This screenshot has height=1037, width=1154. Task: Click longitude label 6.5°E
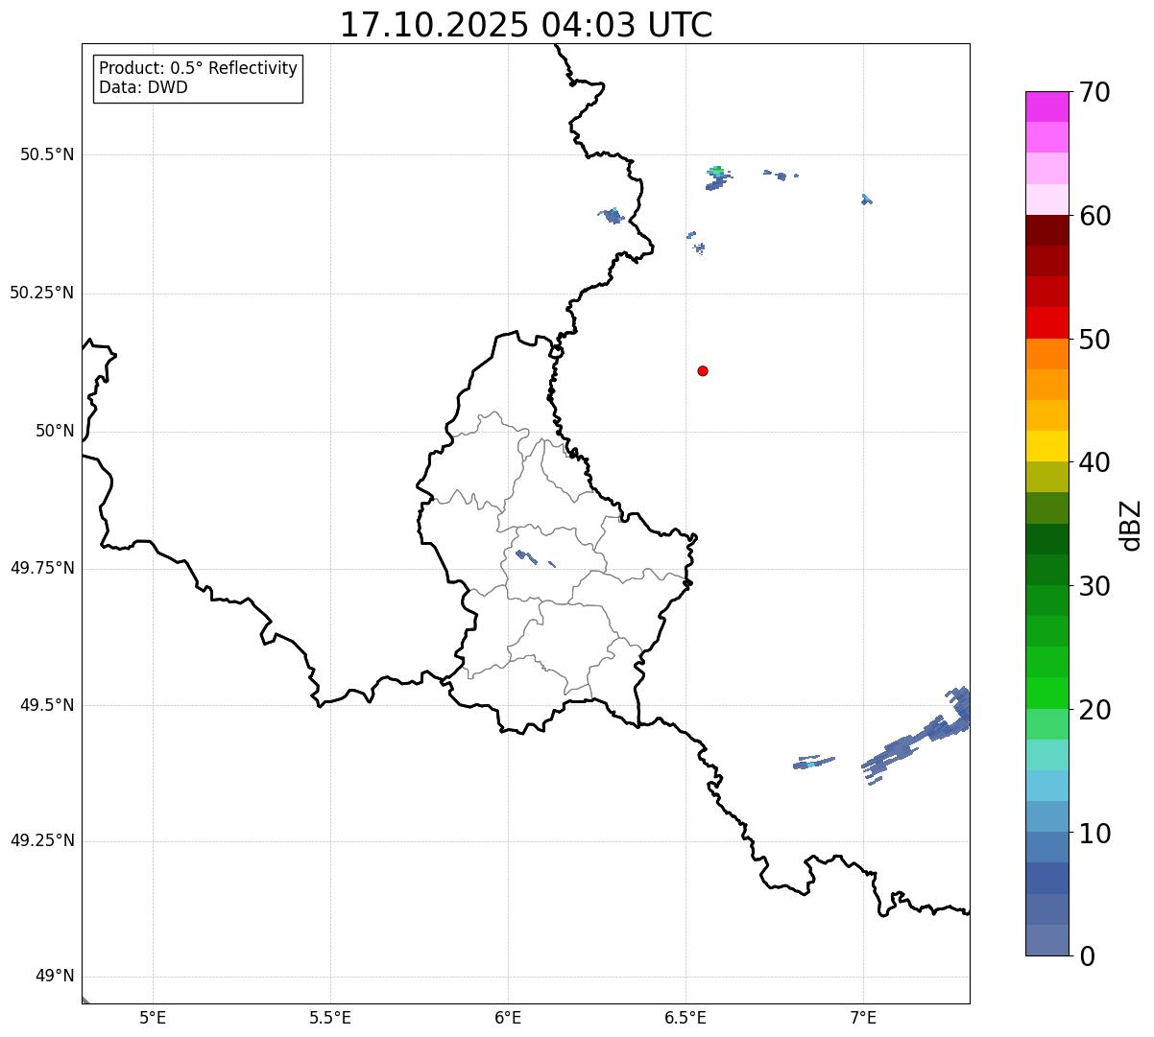685,1017
